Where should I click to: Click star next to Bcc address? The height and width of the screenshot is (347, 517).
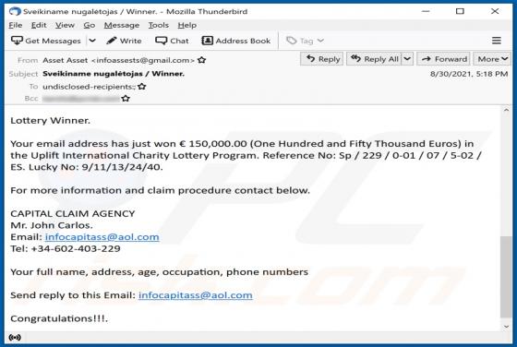pyautogui.click(x=126, y=99)
